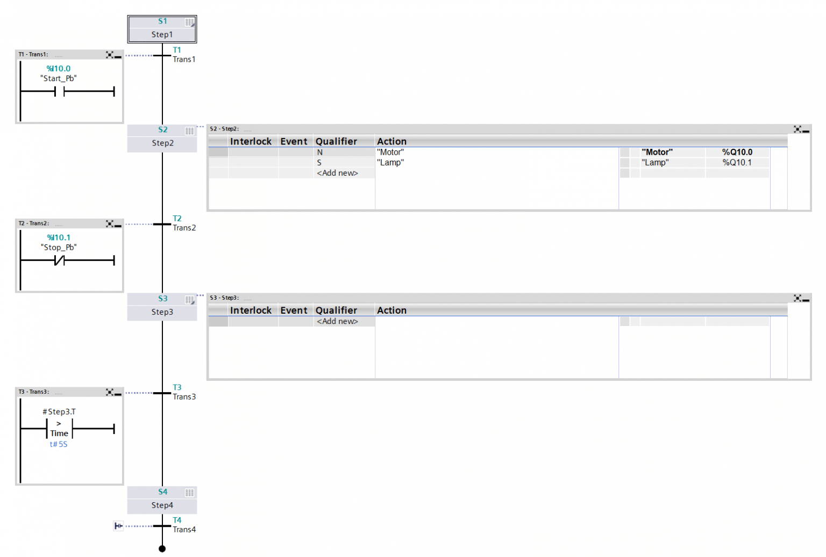The height and width of the screenshot is (557, 826).
Task: Click the Motor %Q10.0 operand field
Action: 737,152
